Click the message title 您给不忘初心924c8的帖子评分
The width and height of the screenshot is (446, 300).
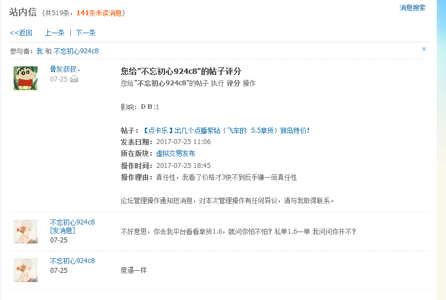181,71
